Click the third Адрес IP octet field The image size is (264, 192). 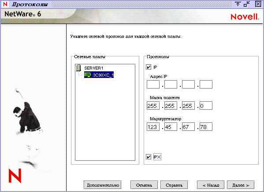(x=188, y=85)
